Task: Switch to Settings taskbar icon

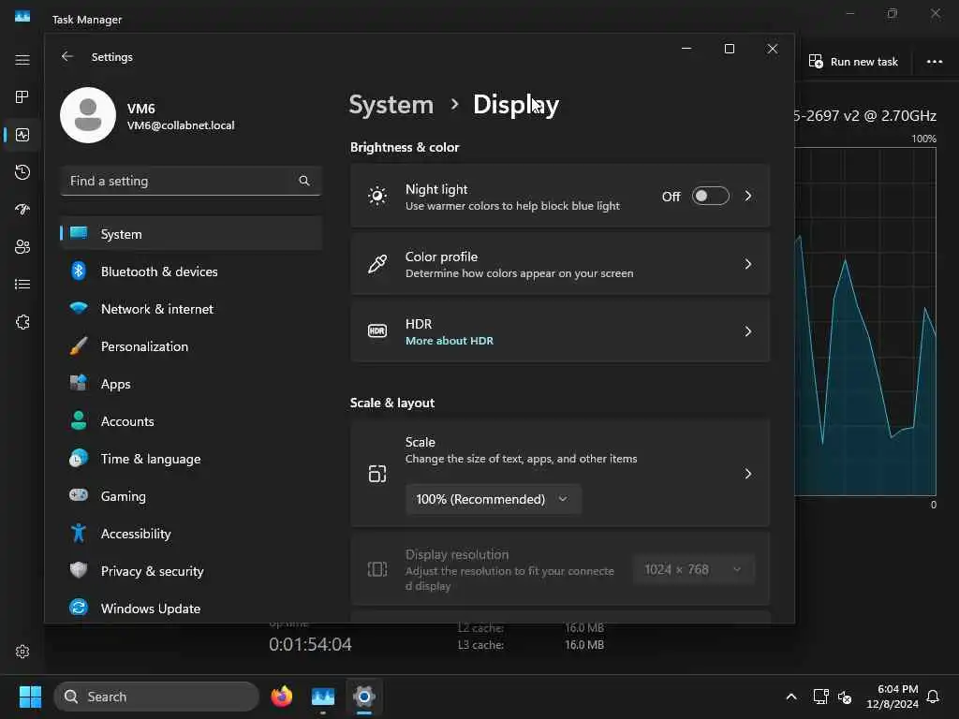Action: click(x=364, y=697)
